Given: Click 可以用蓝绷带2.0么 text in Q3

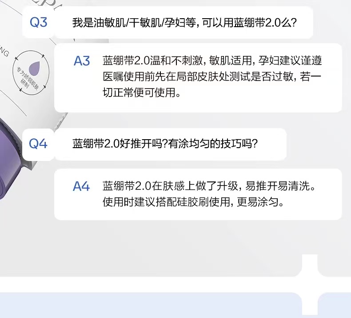Looking at the screenshot, I should coord(248,22).
